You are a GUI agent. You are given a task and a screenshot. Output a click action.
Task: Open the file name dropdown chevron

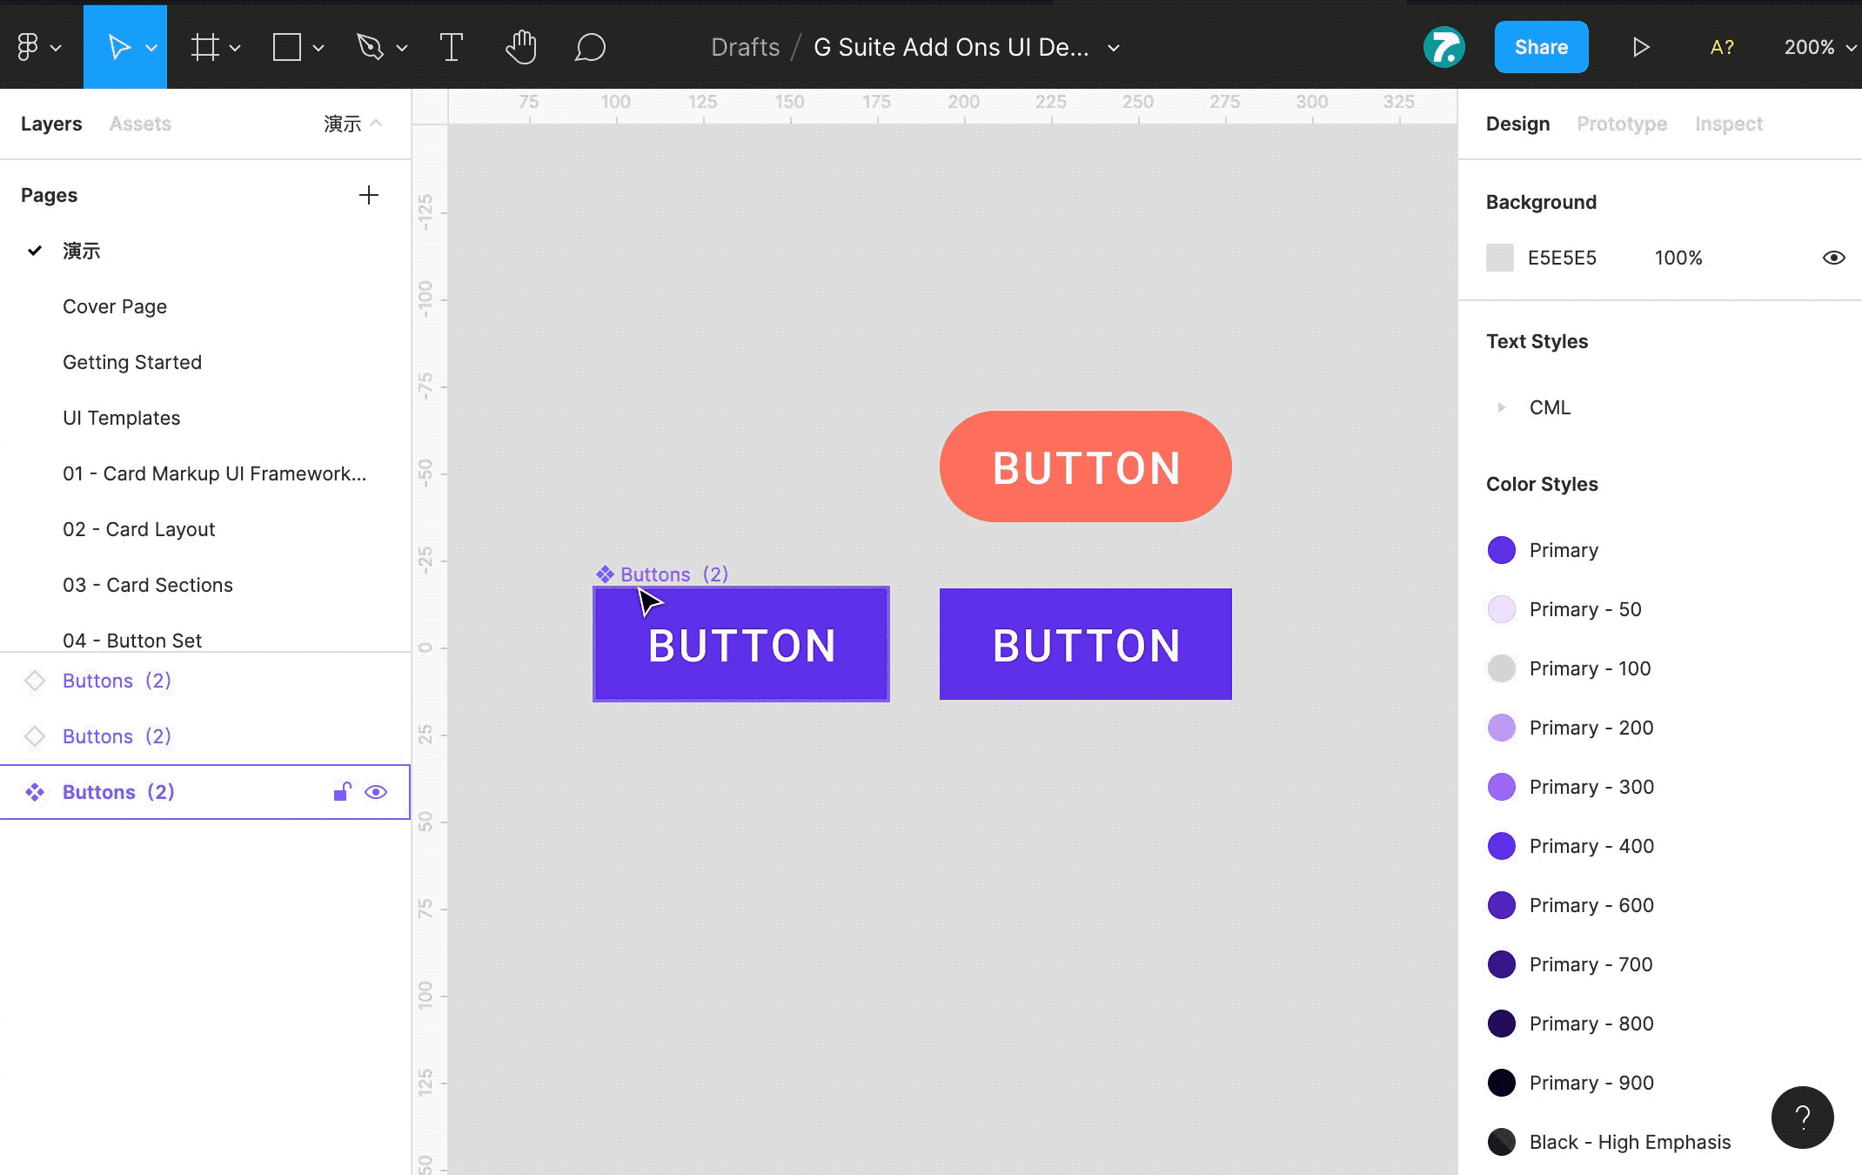1114,48
